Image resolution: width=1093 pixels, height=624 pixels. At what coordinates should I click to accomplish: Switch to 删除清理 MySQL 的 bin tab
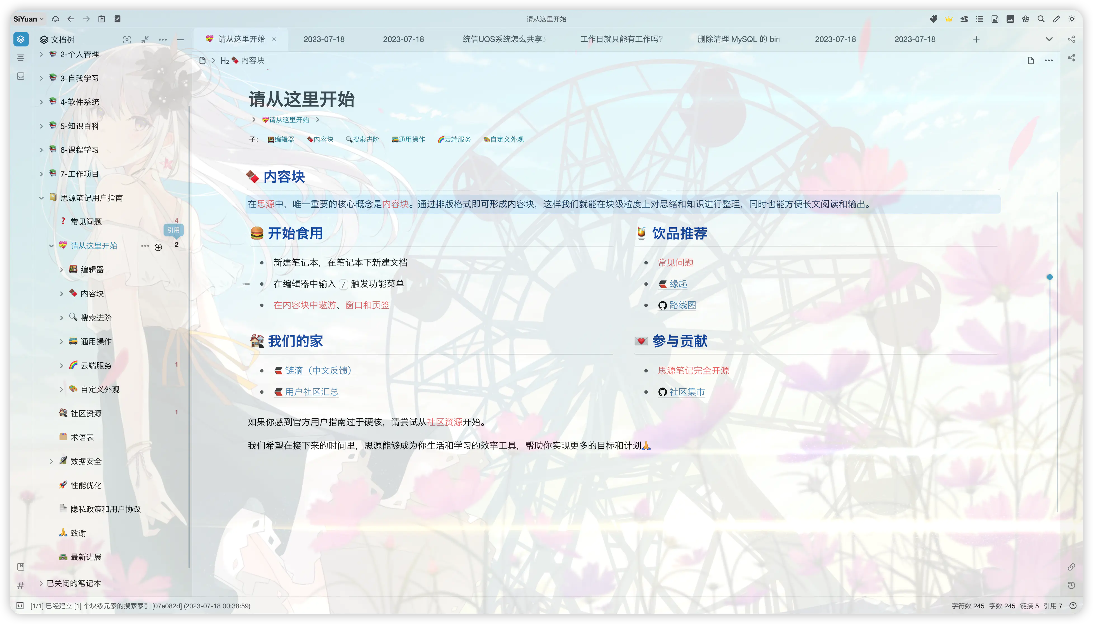click(x=738, y=39)
